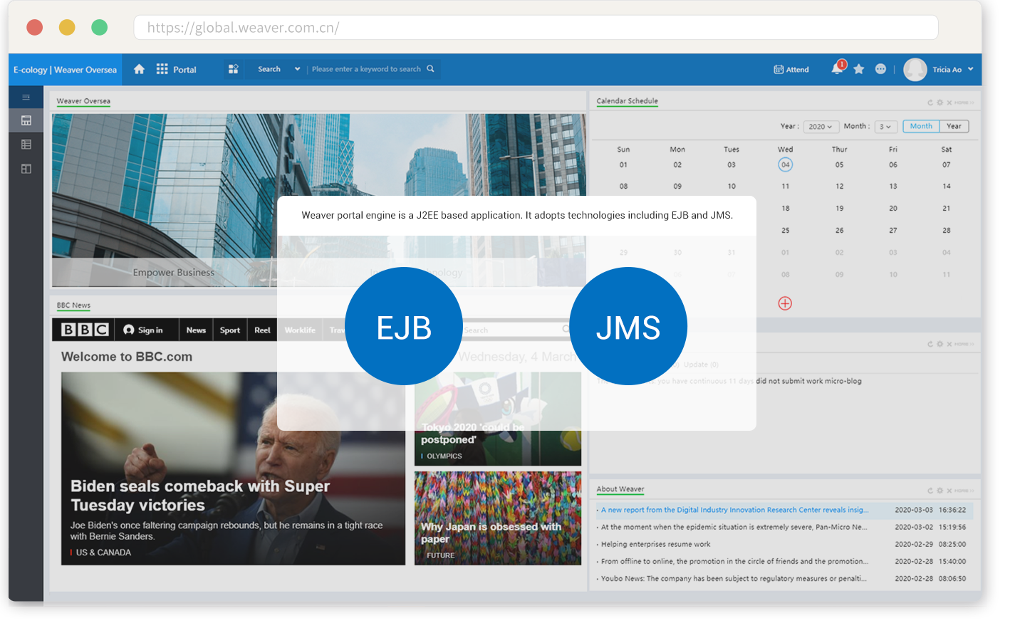Open 'At the moment when the epidemic' article
Screen dimensions: 1015x623
coord(734,527)
